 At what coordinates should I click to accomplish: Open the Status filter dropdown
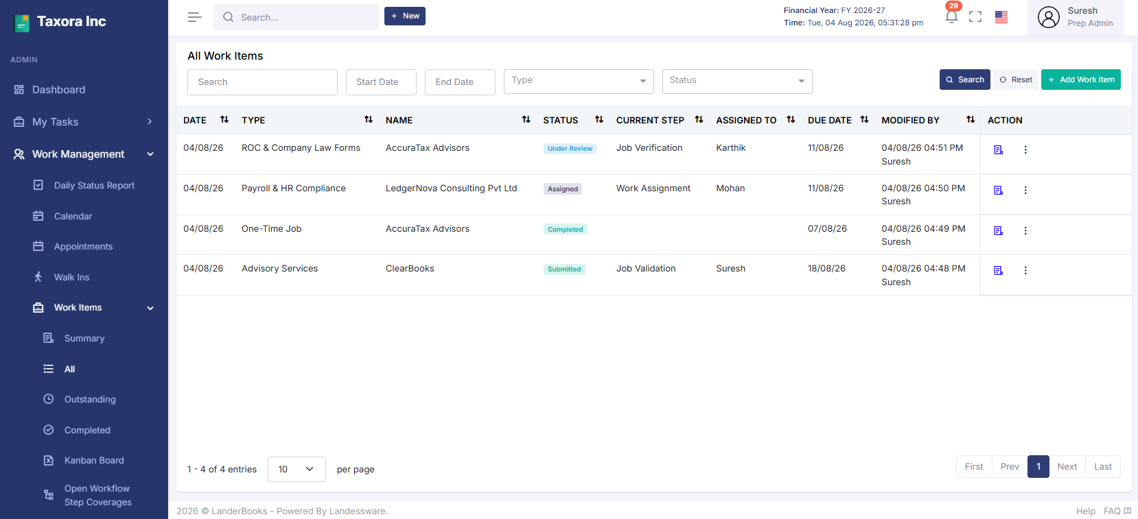737,81
